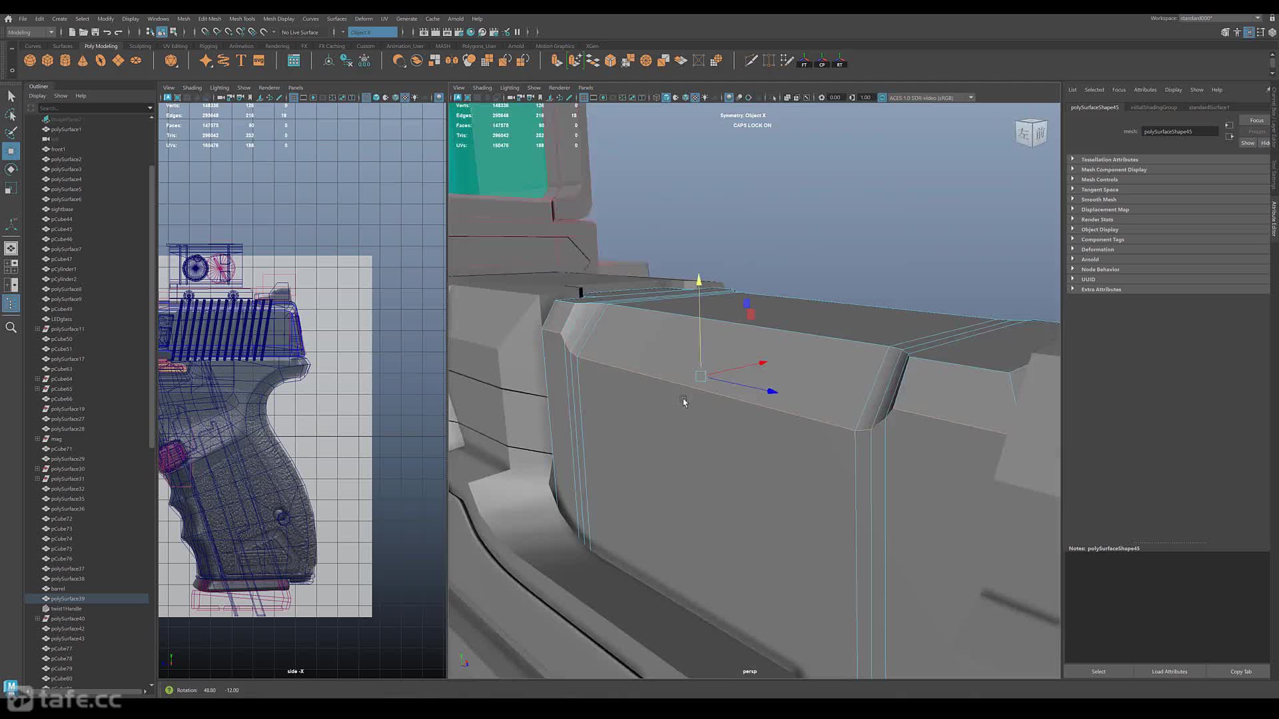The height and width of the screenshot is (719, 1279).
Task: Toggle smooth shade all in persp viewport
Action: click(x=666, y=98)
